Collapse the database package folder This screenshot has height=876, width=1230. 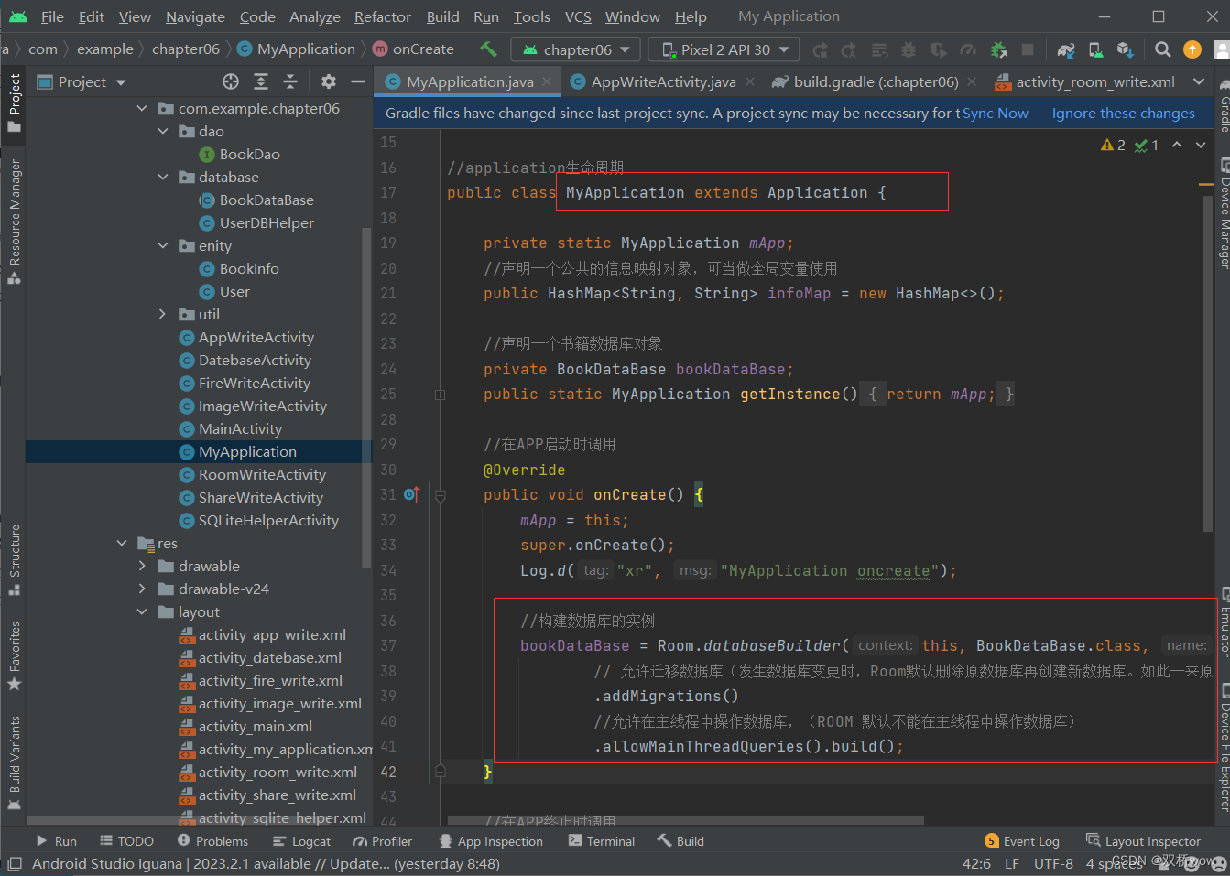click(x=163, y=177)
